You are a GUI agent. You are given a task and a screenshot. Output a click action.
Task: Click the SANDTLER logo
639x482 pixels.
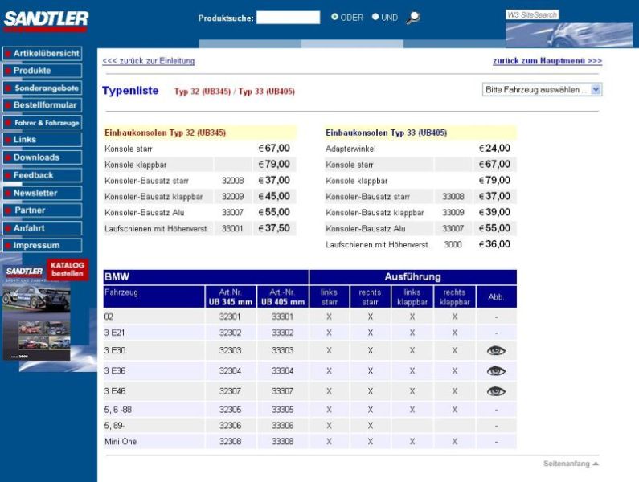pos(46,18)
